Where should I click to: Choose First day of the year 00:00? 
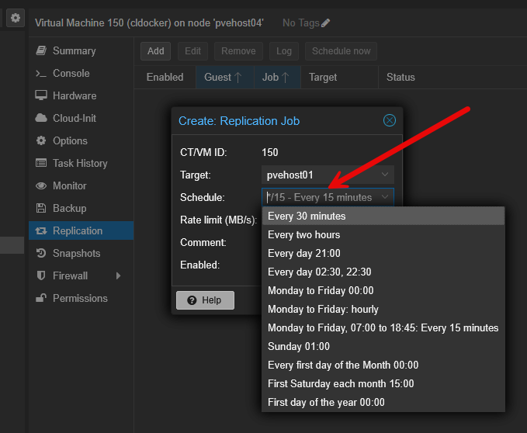383,403
